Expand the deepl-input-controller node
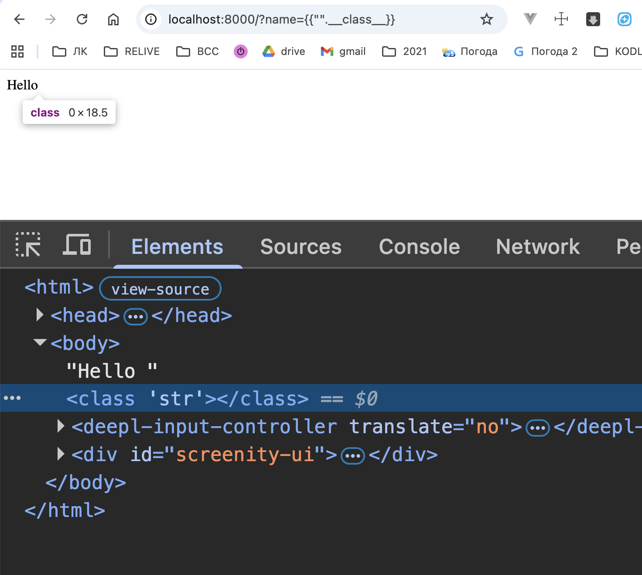Viewport: 642px width, 575px height. point(61,426)
